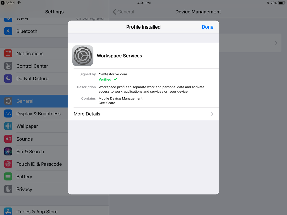This screenshot has width=287, height=215.
Task: Expand the More Details chevron arrow
Action: (x=212, y=114)
